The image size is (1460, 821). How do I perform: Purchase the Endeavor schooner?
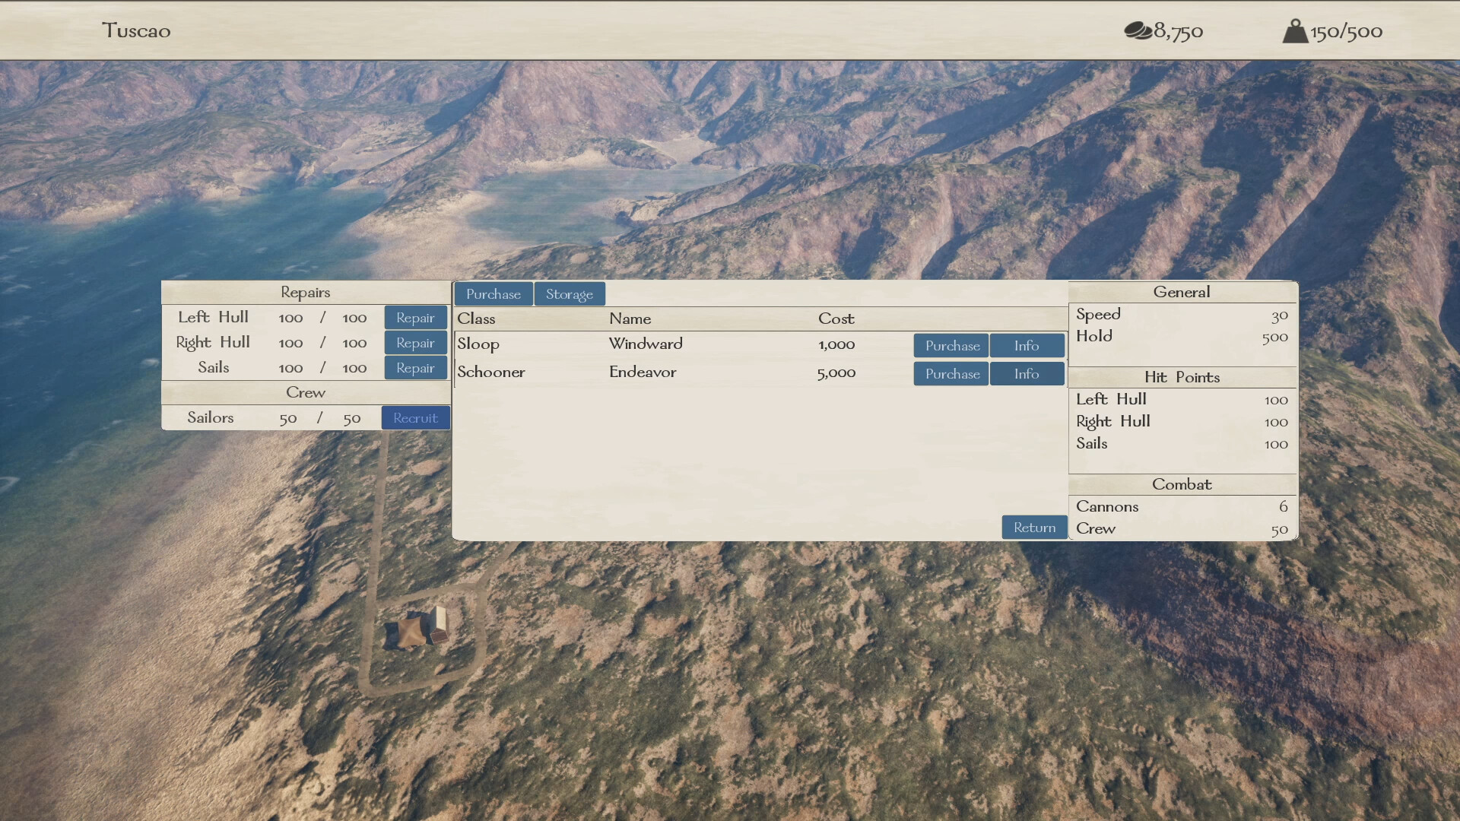951,374
